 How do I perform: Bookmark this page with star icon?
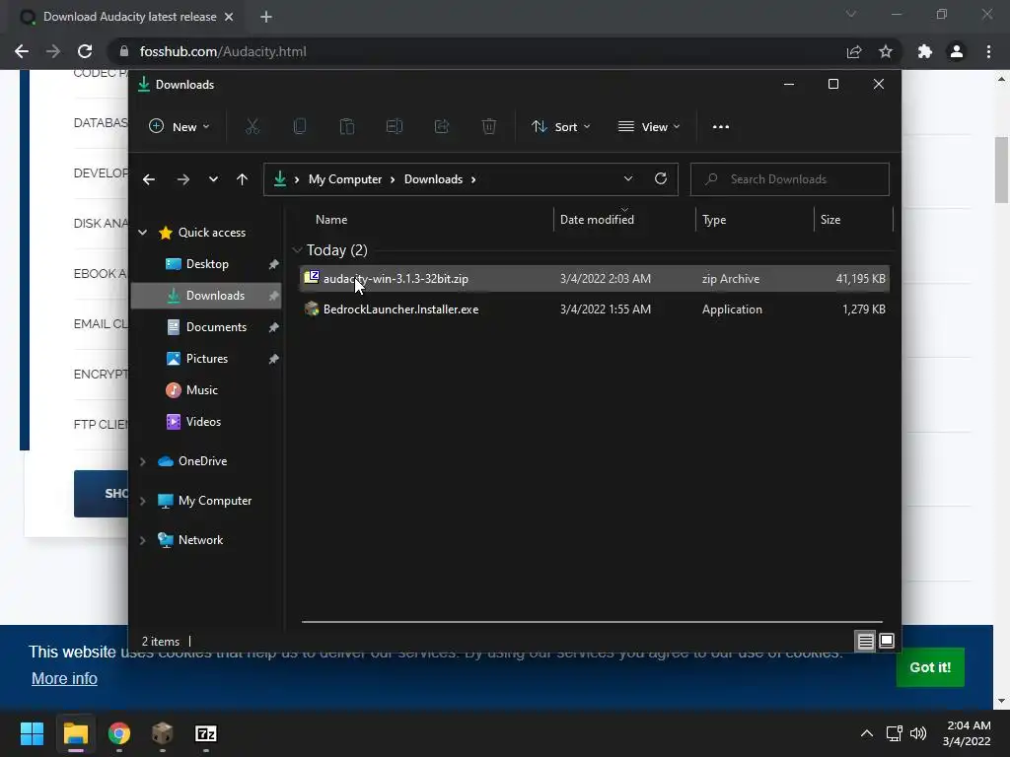tap(886, 51)
